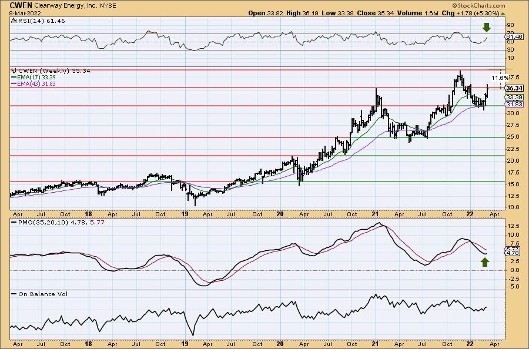Click the 27.5 price axis label

pos(513,125)
